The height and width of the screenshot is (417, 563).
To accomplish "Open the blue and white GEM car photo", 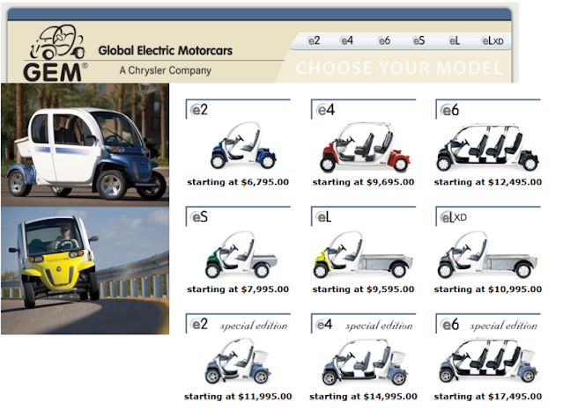I will click(85, 145).
